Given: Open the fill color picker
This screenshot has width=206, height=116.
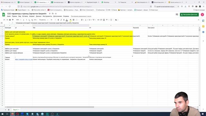Looking at the screenshot, I should pos(70,20).
